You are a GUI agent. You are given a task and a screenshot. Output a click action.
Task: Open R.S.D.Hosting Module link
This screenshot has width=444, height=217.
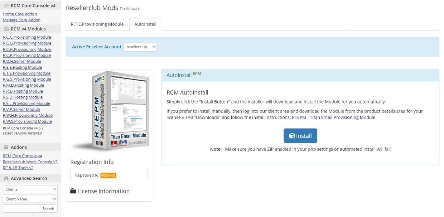click(23, 97)
